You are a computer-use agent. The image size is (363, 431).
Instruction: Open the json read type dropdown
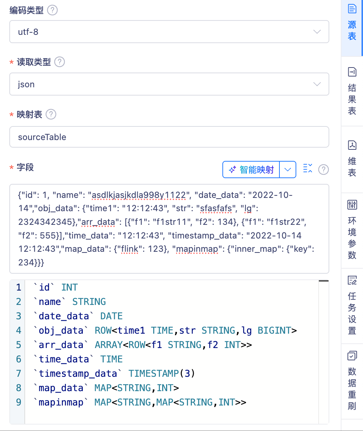pyautogui.click(x=317, y=84)
